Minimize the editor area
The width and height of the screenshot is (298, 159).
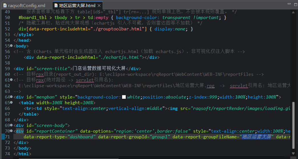click(x=289, y=4)
